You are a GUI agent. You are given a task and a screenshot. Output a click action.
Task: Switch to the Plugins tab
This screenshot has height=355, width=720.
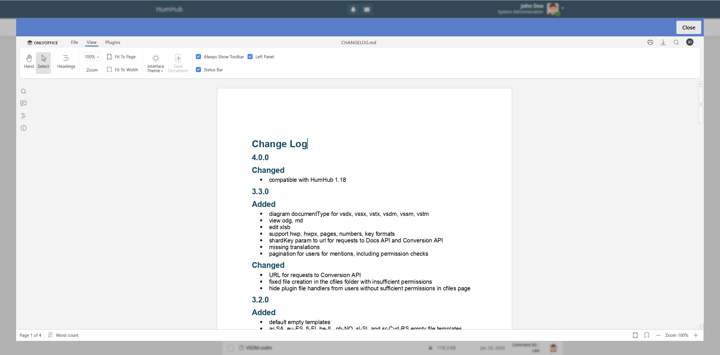coord(113,42)
